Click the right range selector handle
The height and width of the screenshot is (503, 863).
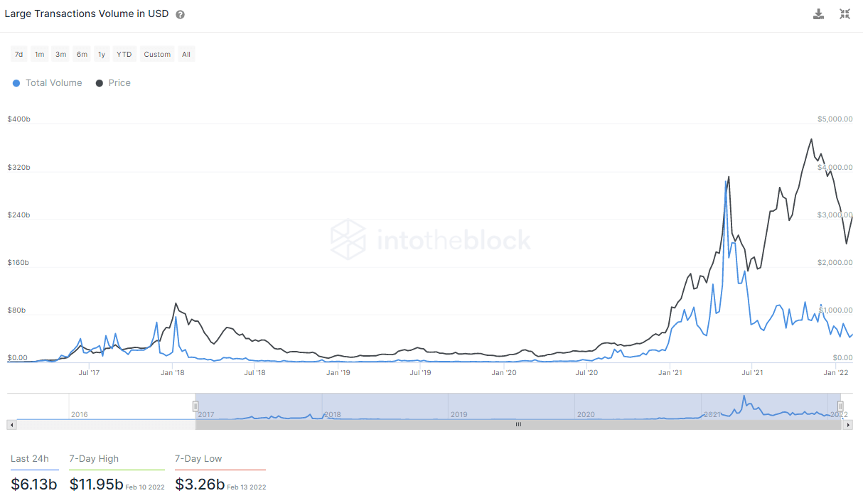(840, 406)
